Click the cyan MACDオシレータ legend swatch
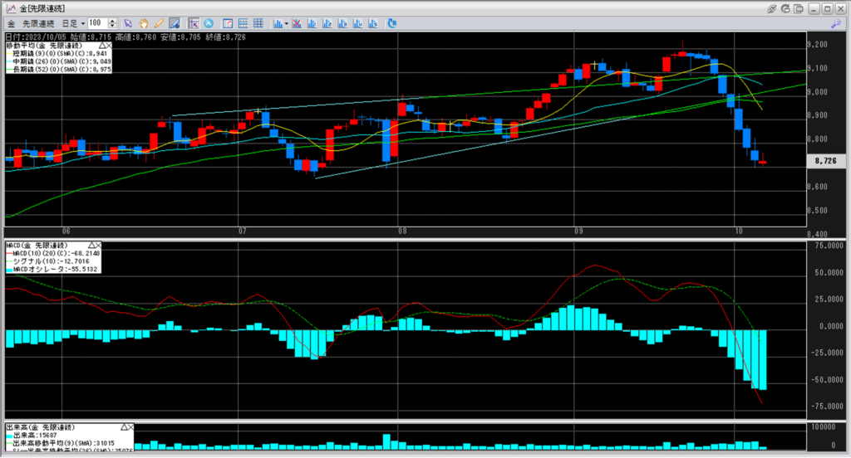The width and height of the screenshot is (851, 458). (x=7, y=270)
